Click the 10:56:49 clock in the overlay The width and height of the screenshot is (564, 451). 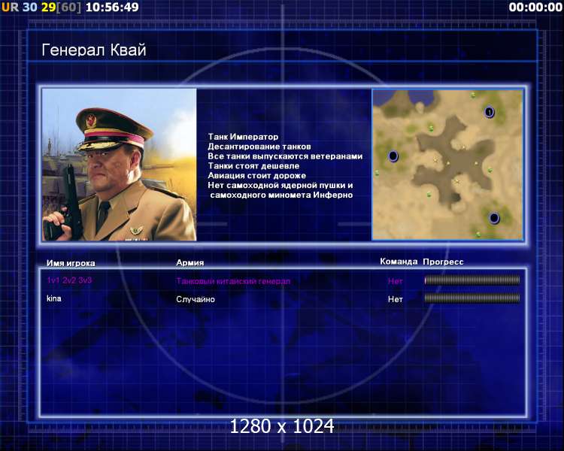(x=112, y=7)
